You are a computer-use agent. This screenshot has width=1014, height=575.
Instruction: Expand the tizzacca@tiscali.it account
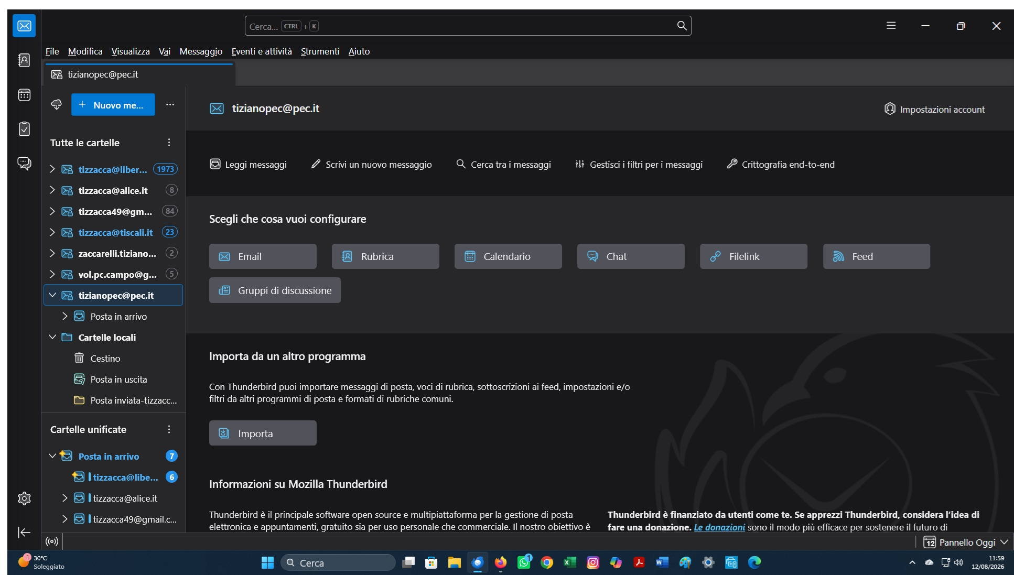52,232
